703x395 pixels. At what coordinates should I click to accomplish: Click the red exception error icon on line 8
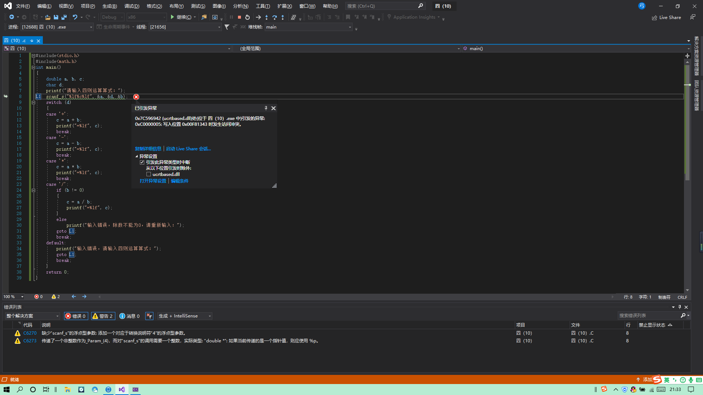pyautogui.click(x=136, y=97)
